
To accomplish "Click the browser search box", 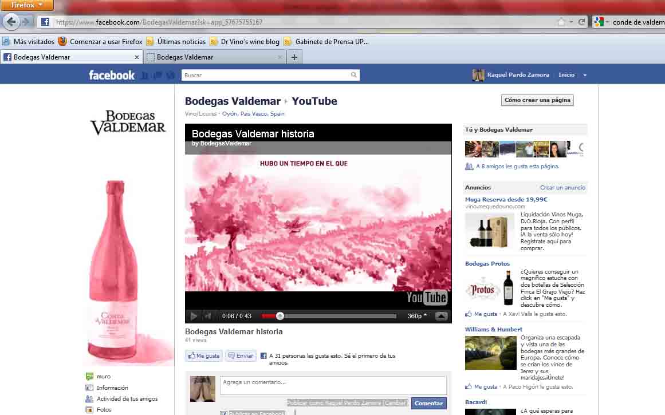I will pyautogui.click(x=638, y=22).
